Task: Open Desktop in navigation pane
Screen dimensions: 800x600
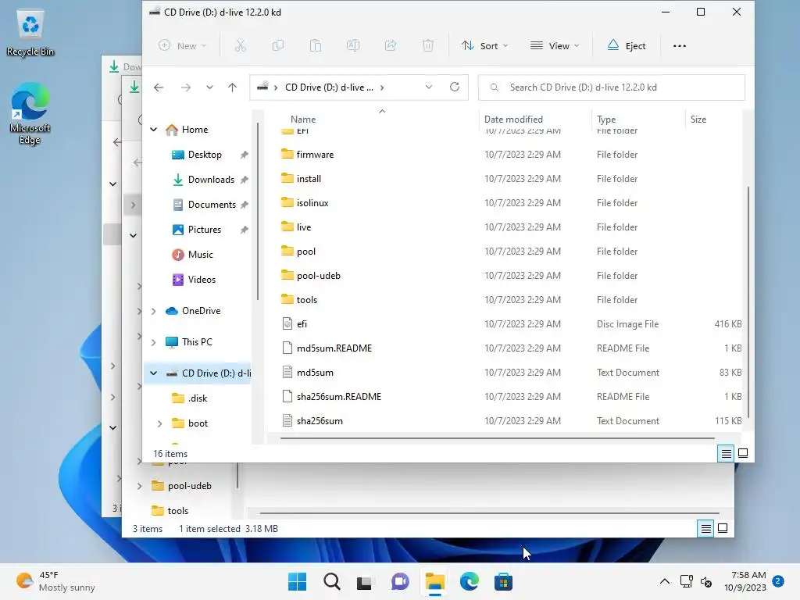Action: pyautogui.click(x=205, y=155)
